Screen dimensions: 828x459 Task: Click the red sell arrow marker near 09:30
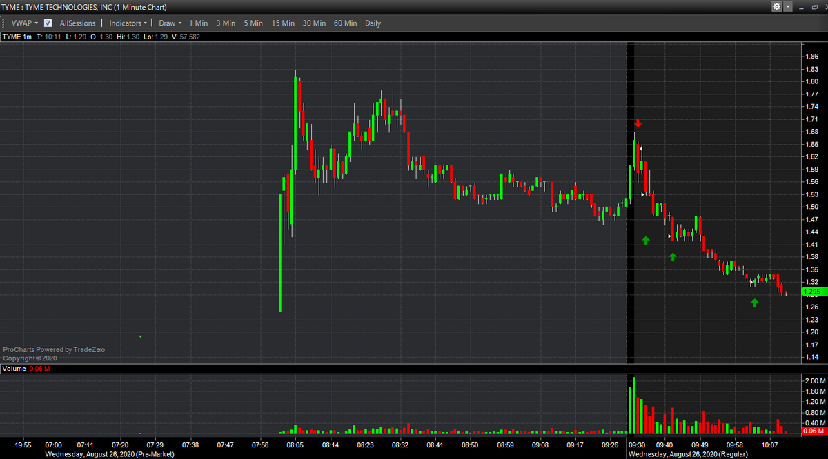(638, 123)
